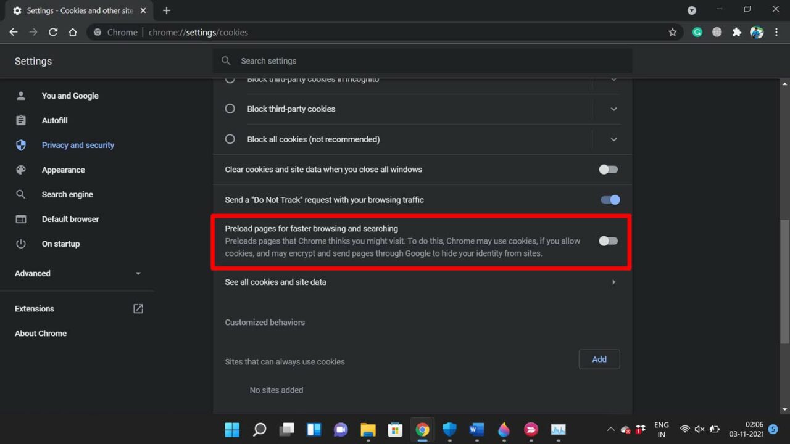Expand Block all cookies option details

[613, 139]
